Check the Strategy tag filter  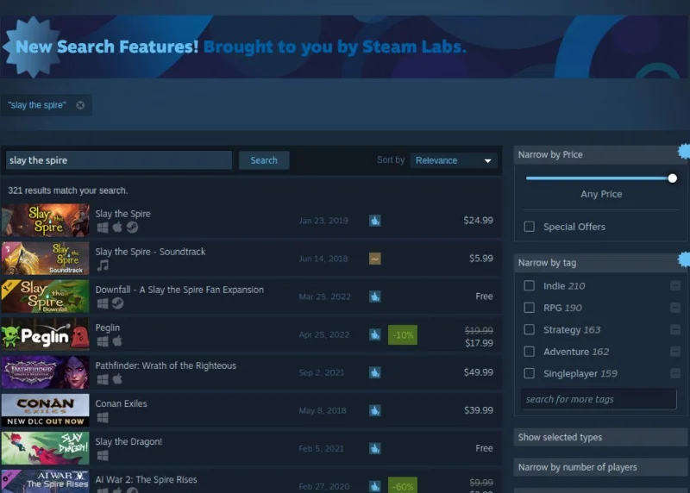click(529, 329)
